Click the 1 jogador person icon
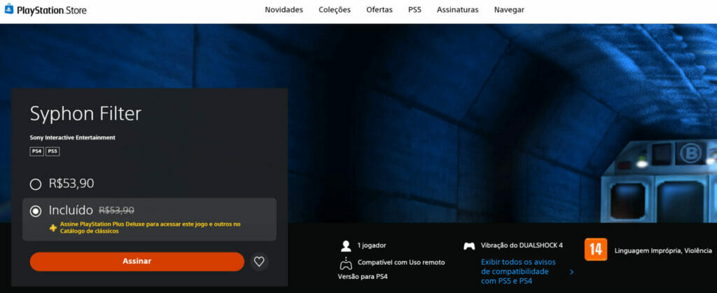The height and width of the screenshot is (293, 717). pyautogui.click(x=345, y=246)
